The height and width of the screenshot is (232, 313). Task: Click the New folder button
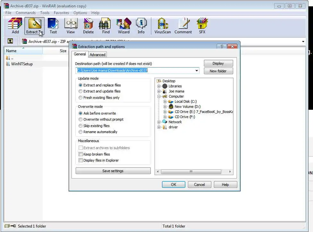pos(218,71)
